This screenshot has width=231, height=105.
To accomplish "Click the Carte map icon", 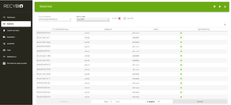I will 4,50.
